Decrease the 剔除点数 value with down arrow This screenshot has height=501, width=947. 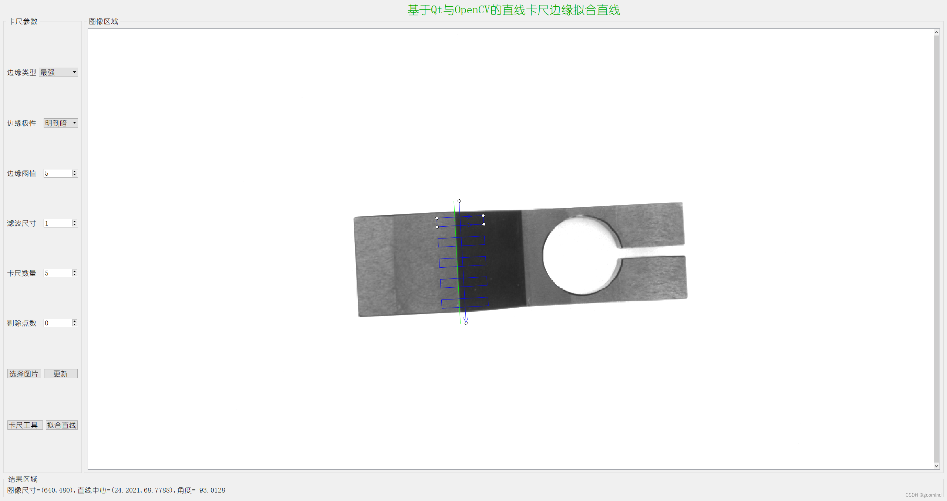coord(75,325)
